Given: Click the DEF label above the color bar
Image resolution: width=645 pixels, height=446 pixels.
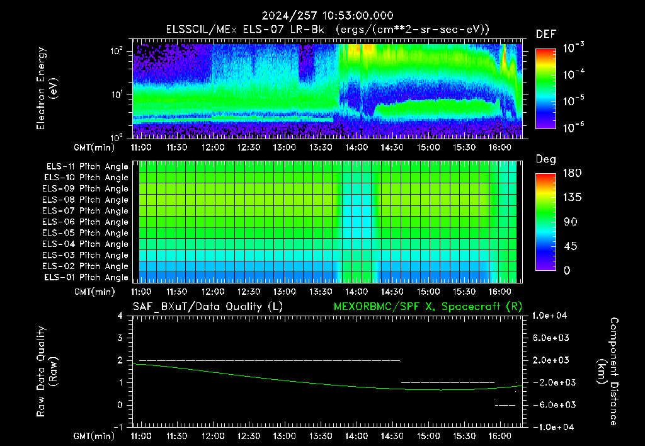Looking at the screenshot, I should pyautogui.click(x=546, y=34).
